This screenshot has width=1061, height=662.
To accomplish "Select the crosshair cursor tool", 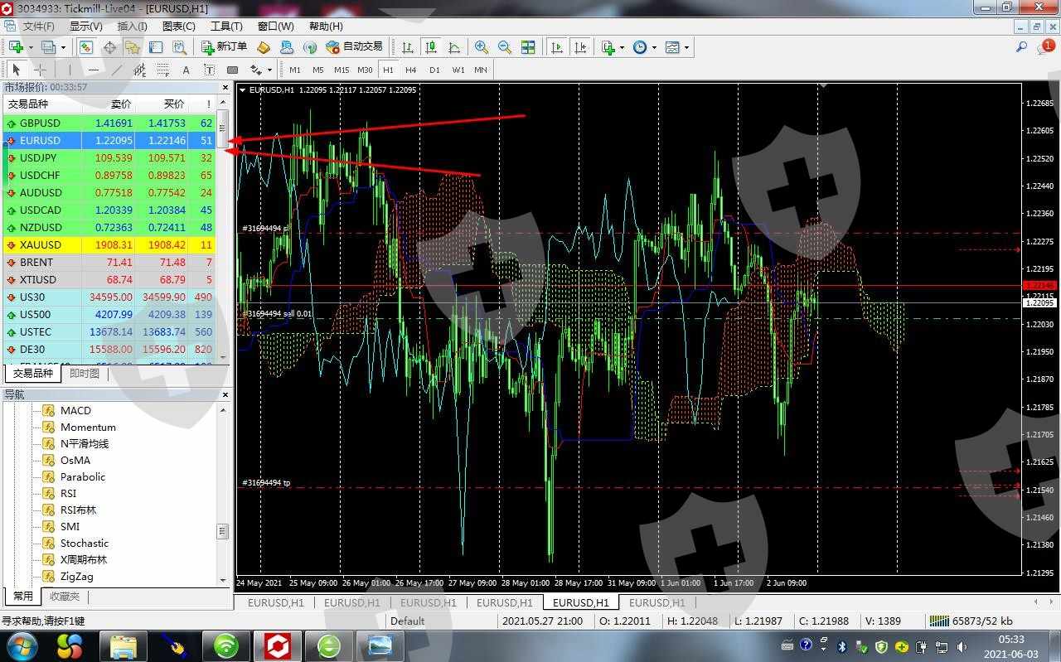I will (x=39, y=70).
